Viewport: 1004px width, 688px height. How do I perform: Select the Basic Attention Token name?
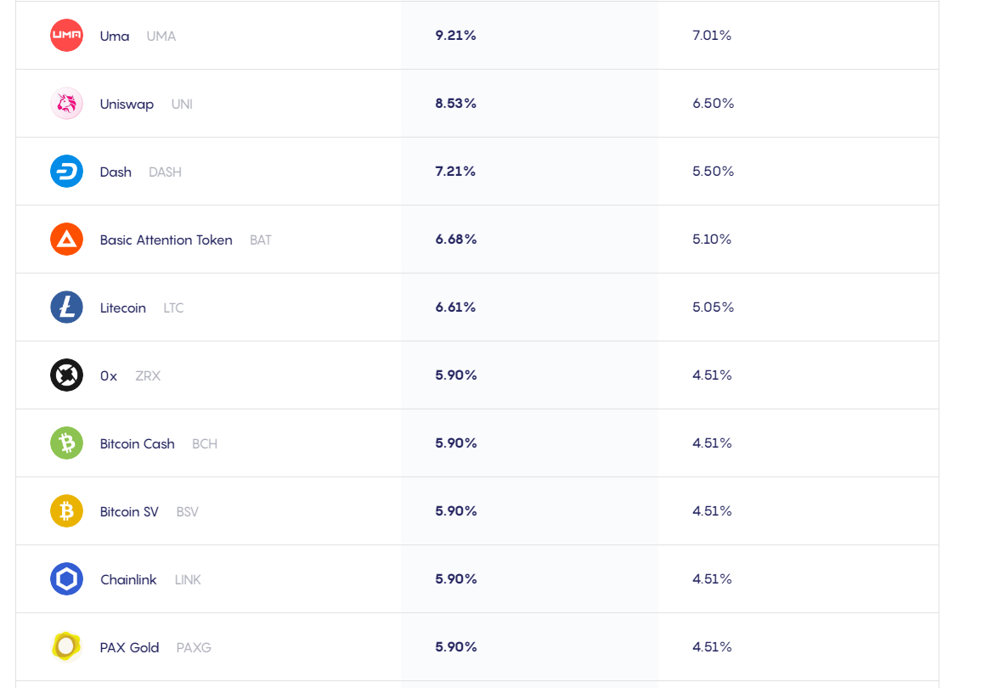point(166,240)
